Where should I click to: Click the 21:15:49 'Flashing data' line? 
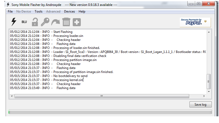43,88
